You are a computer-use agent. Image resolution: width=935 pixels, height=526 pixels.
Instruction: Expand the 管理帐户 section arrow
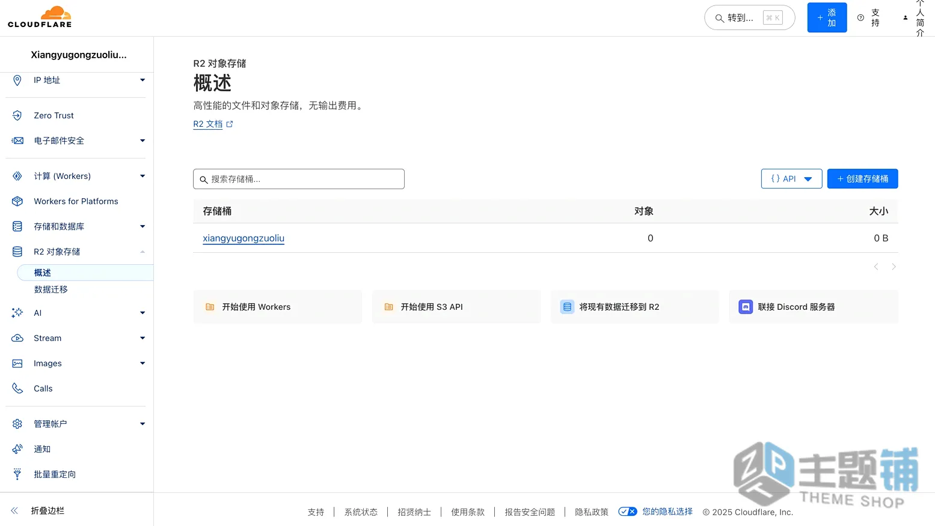[143, 424]
